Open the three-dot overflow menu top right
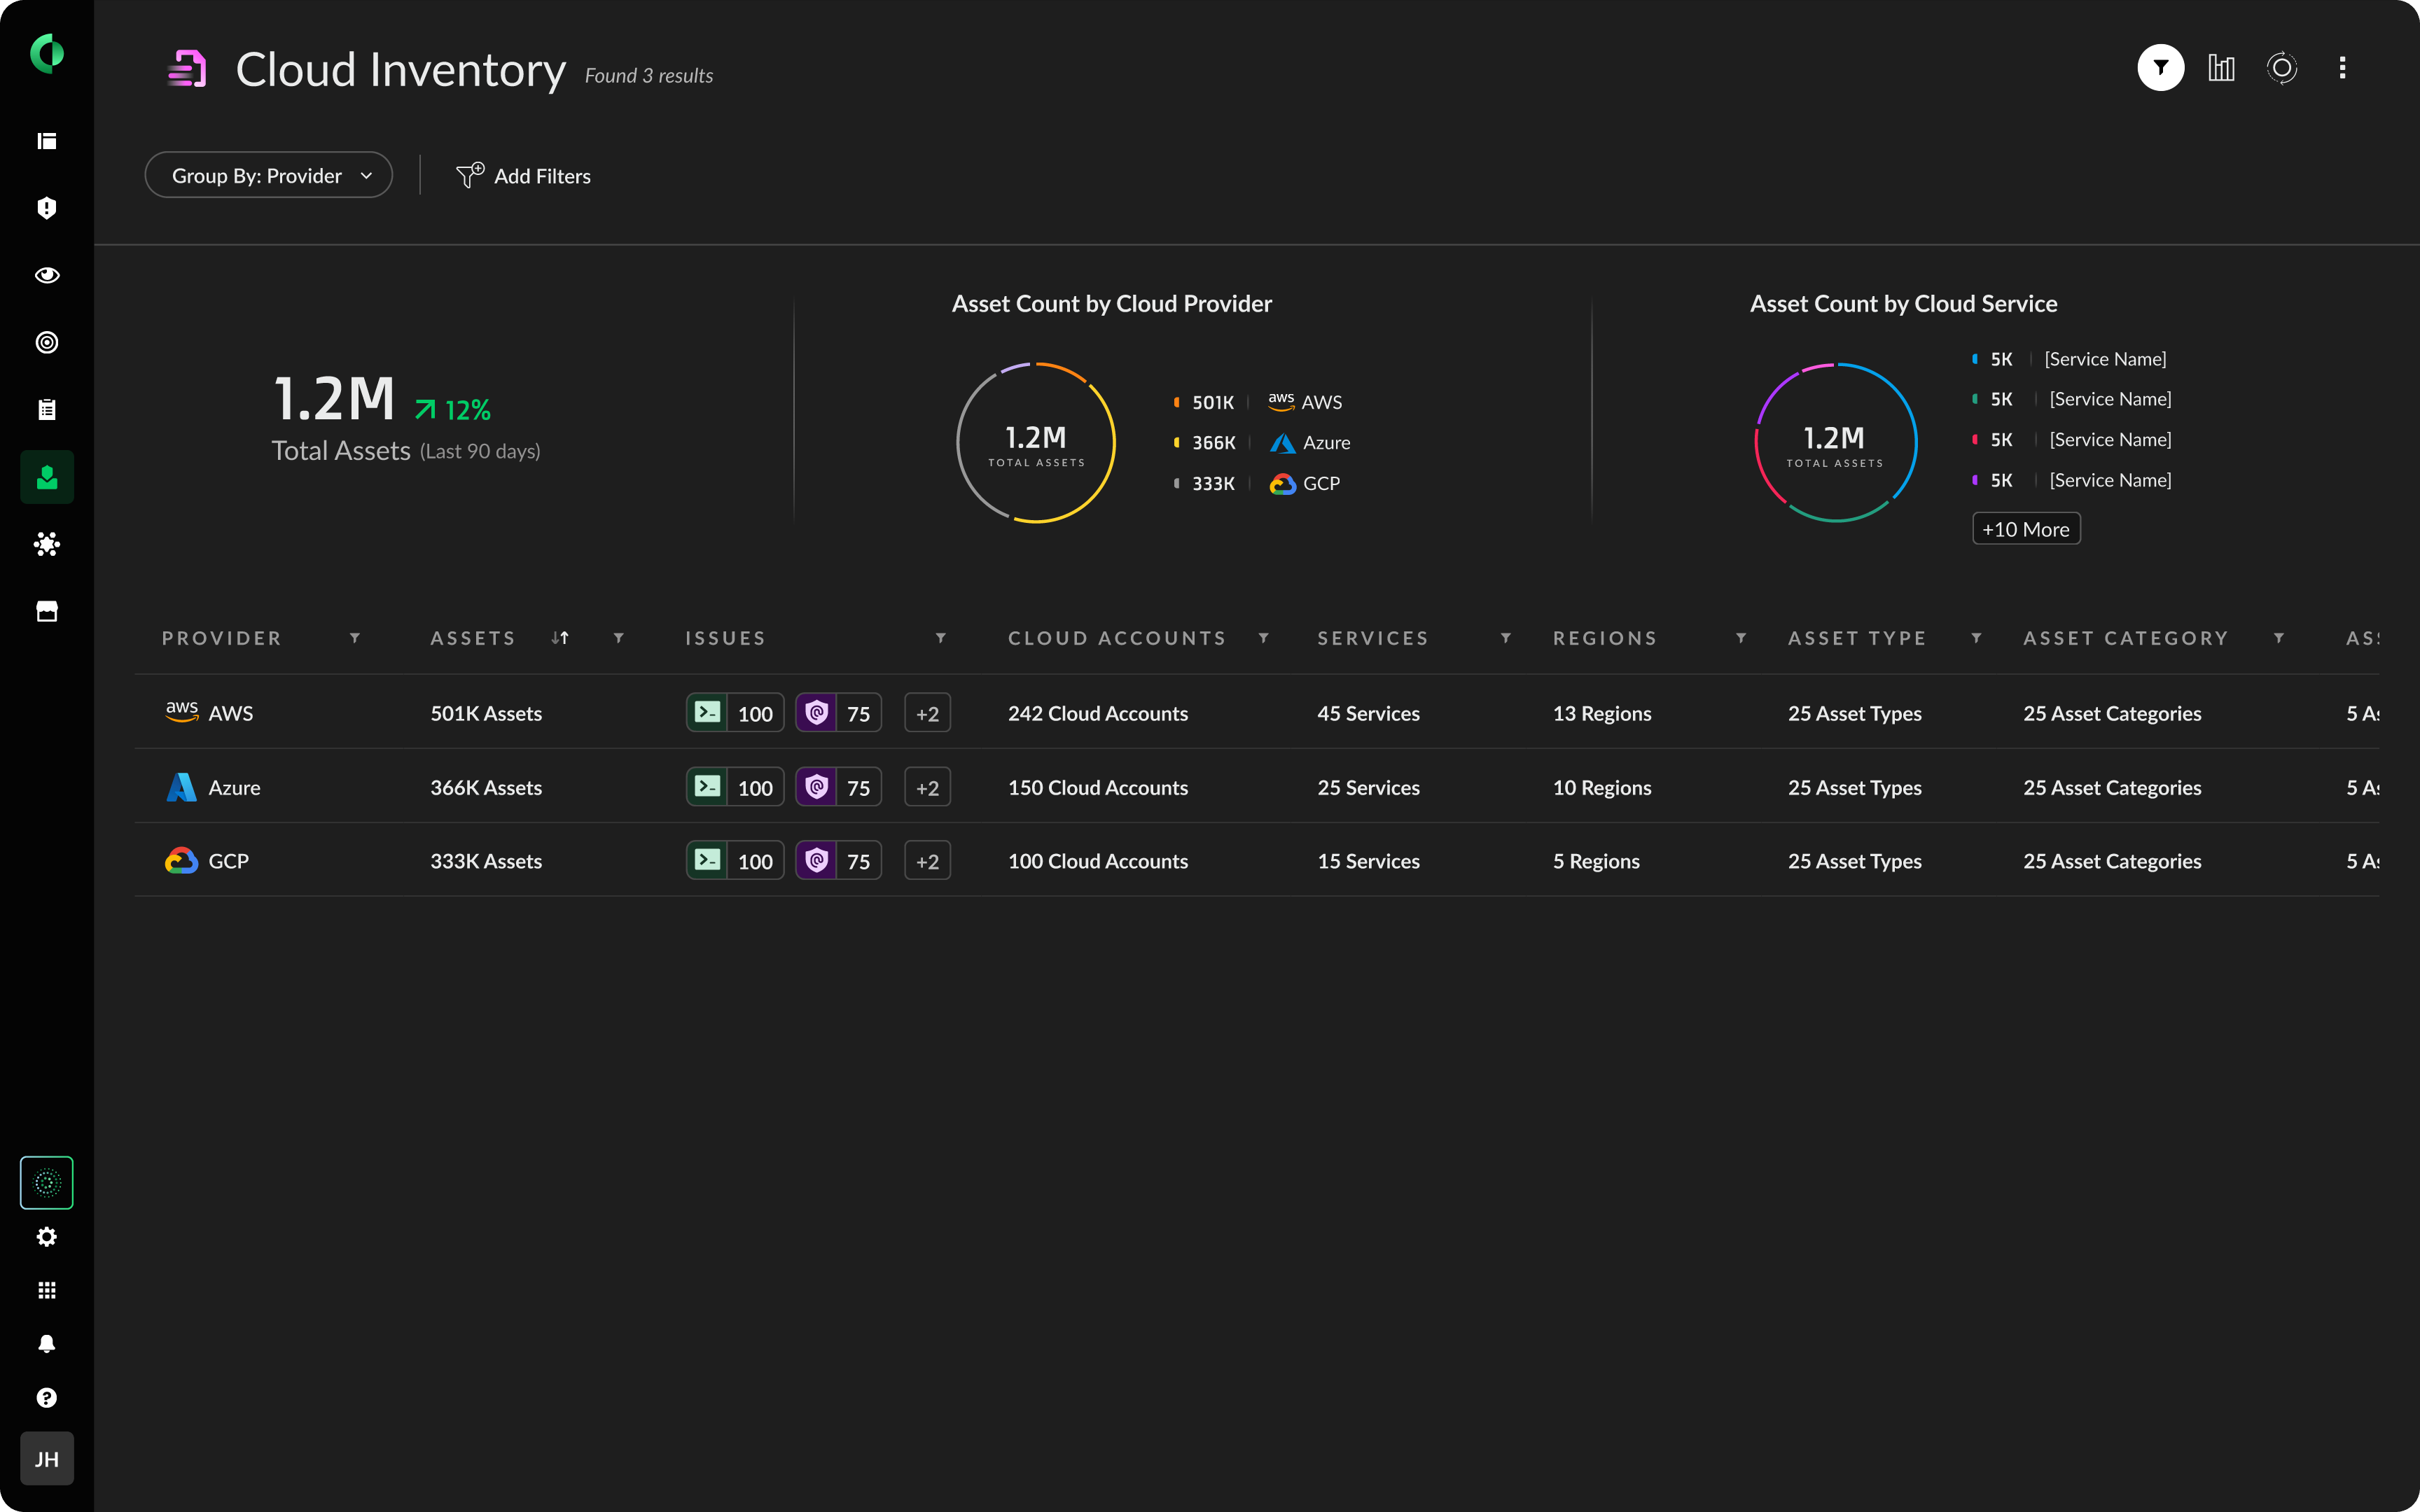2420x1512 pixels. tap(2343, 67)
